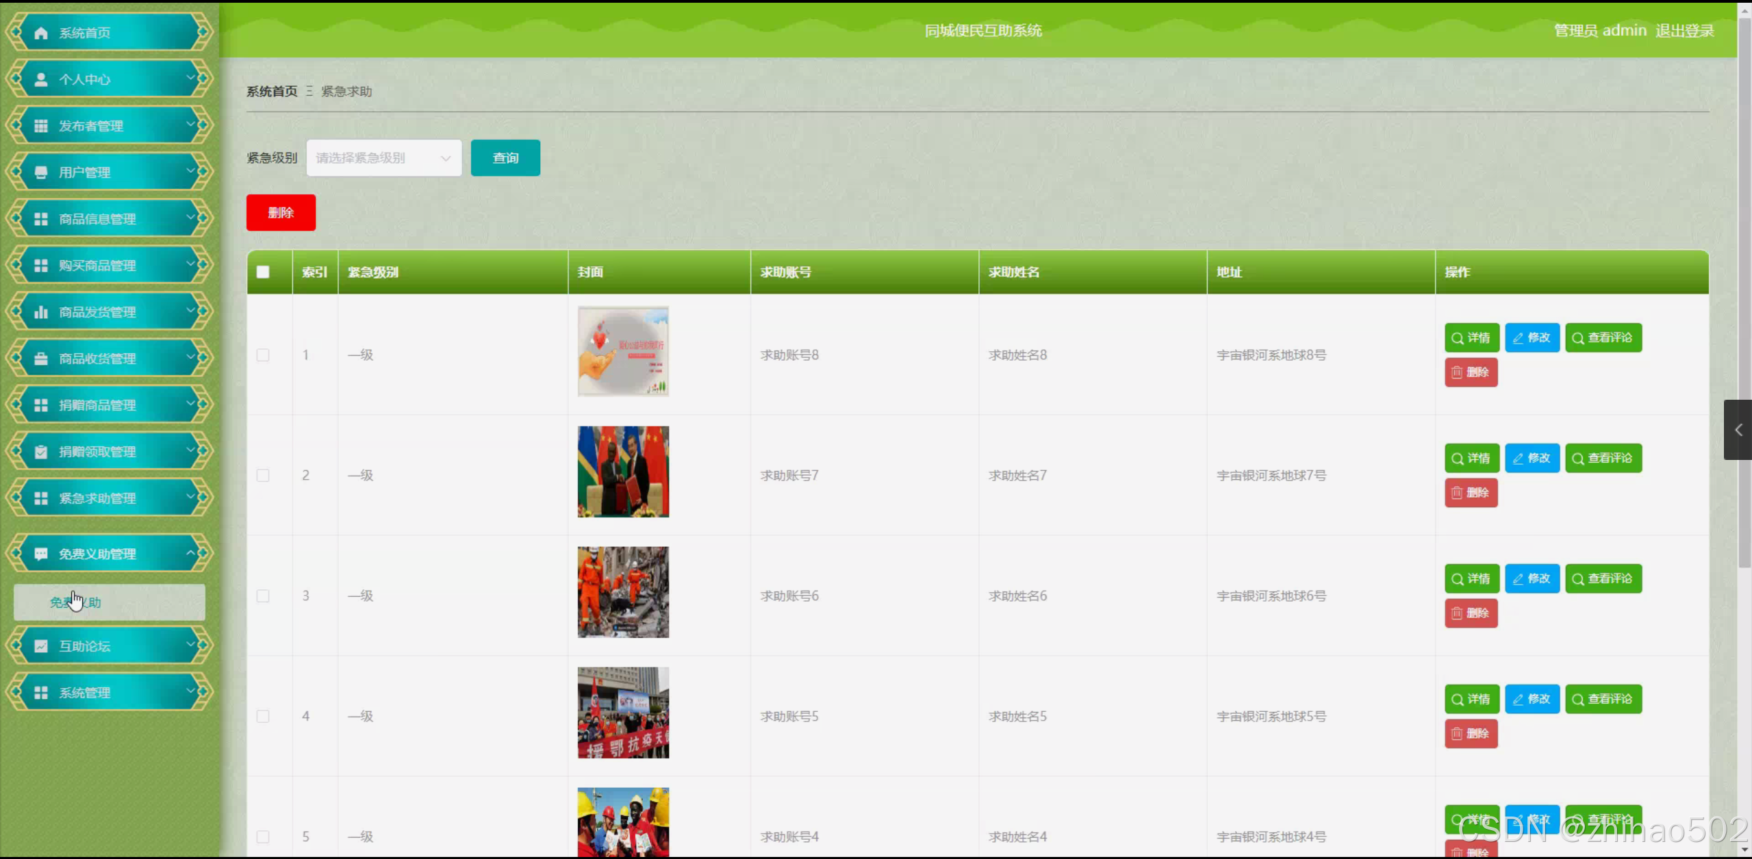Open the cover thumbnail for 求助账号7
1752x859 pixels.
623,472
